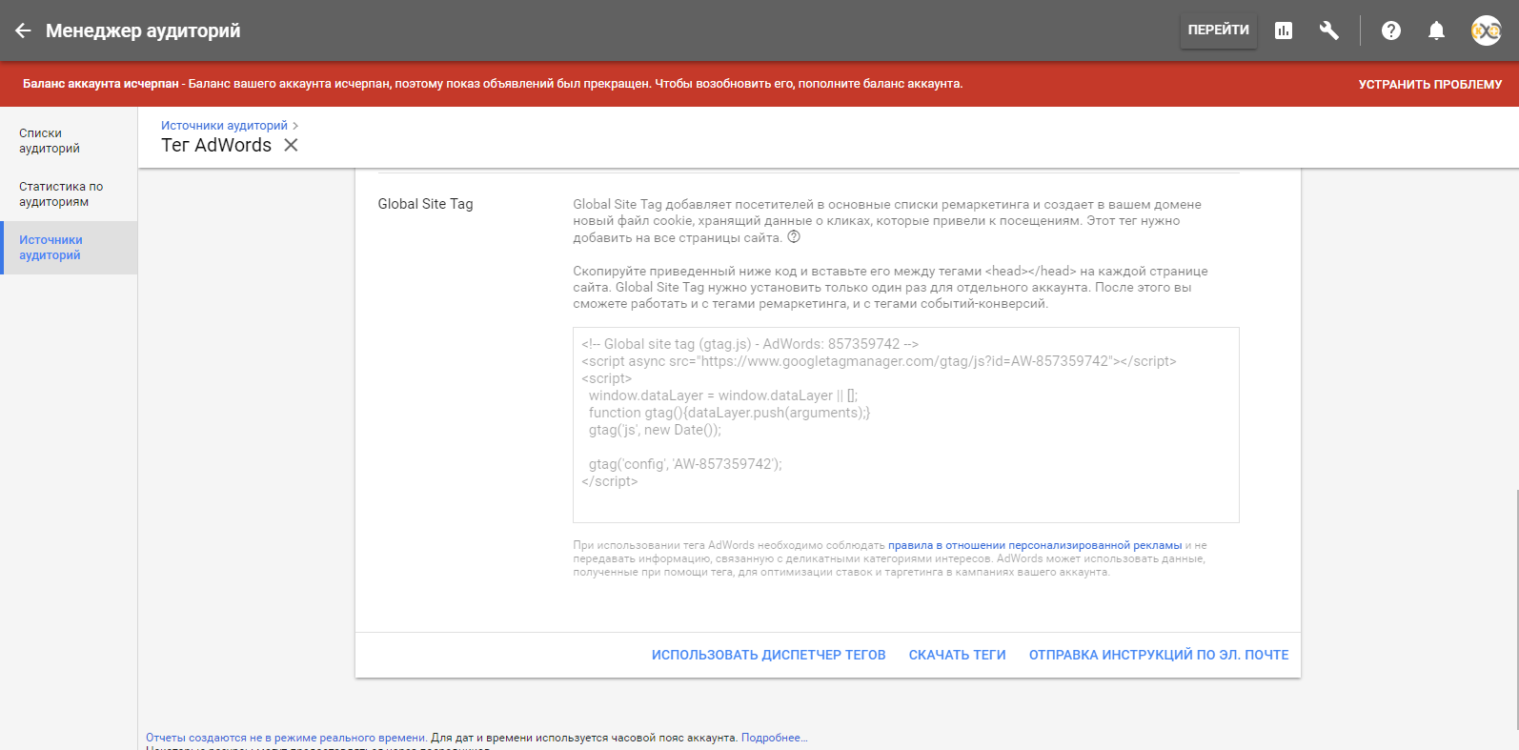This screenshot has height=750, width=1519.
Task: Click inside the Global site tag code box
Action: click(905, 425)
